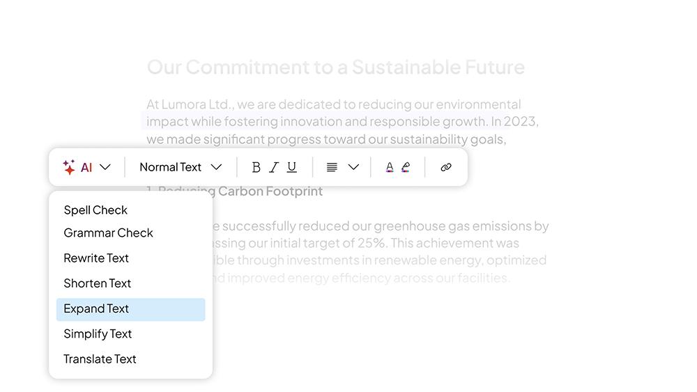Click the highlighted Expand Text item
Screen dimensions: 697x392
131,309
